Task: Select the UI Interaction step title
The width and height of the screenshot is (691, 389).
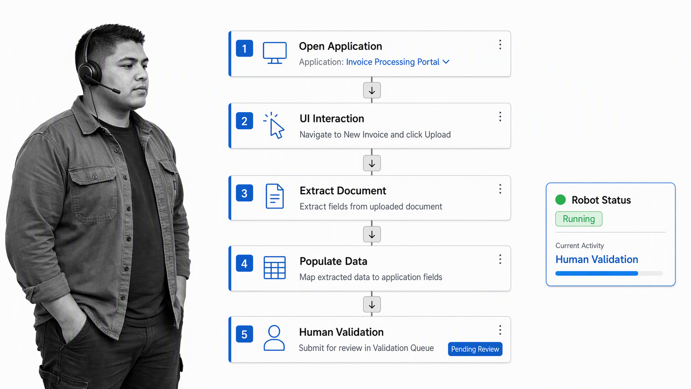Action: pos(332,119)
